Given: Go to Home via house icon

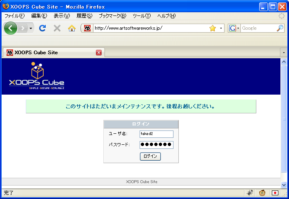Looking at the screenshot, I should 72,28.
